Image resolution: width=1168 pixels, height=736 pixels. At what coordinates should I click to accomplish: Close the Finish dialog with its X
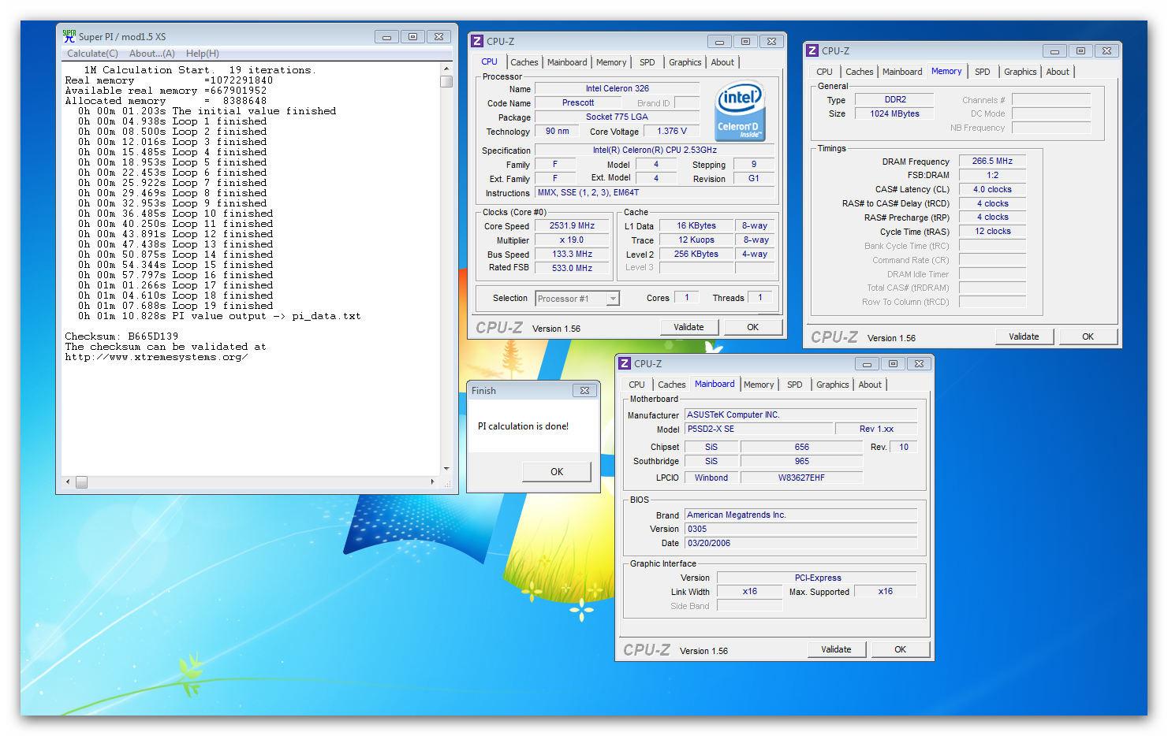(x=584, y=390)
